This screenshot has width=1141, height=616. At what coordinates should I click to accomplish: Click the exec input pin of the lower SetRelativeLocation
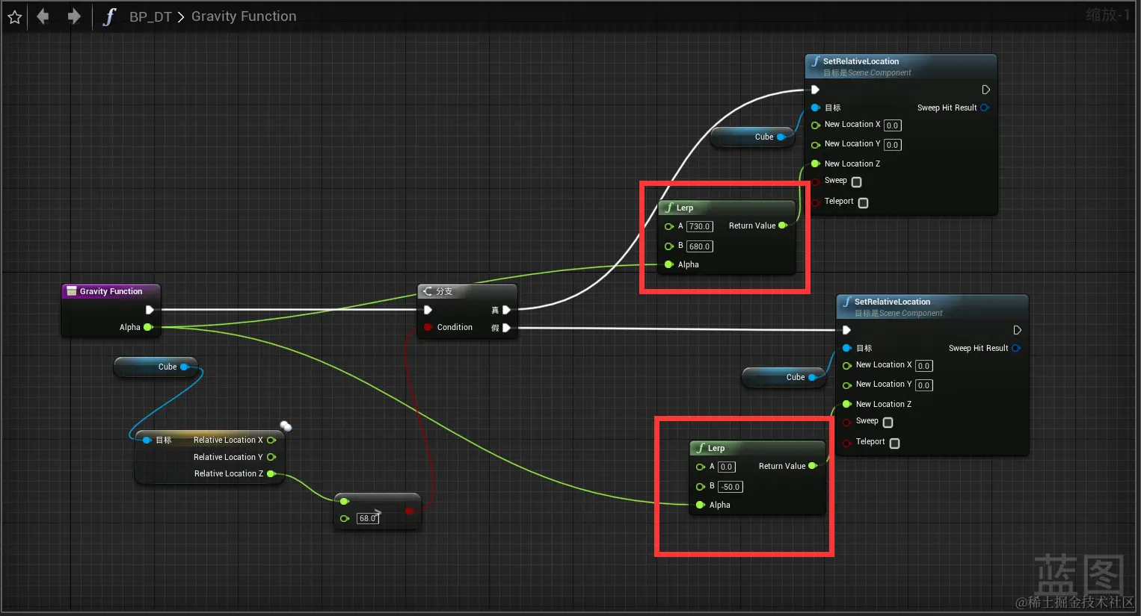coord(846,330)
